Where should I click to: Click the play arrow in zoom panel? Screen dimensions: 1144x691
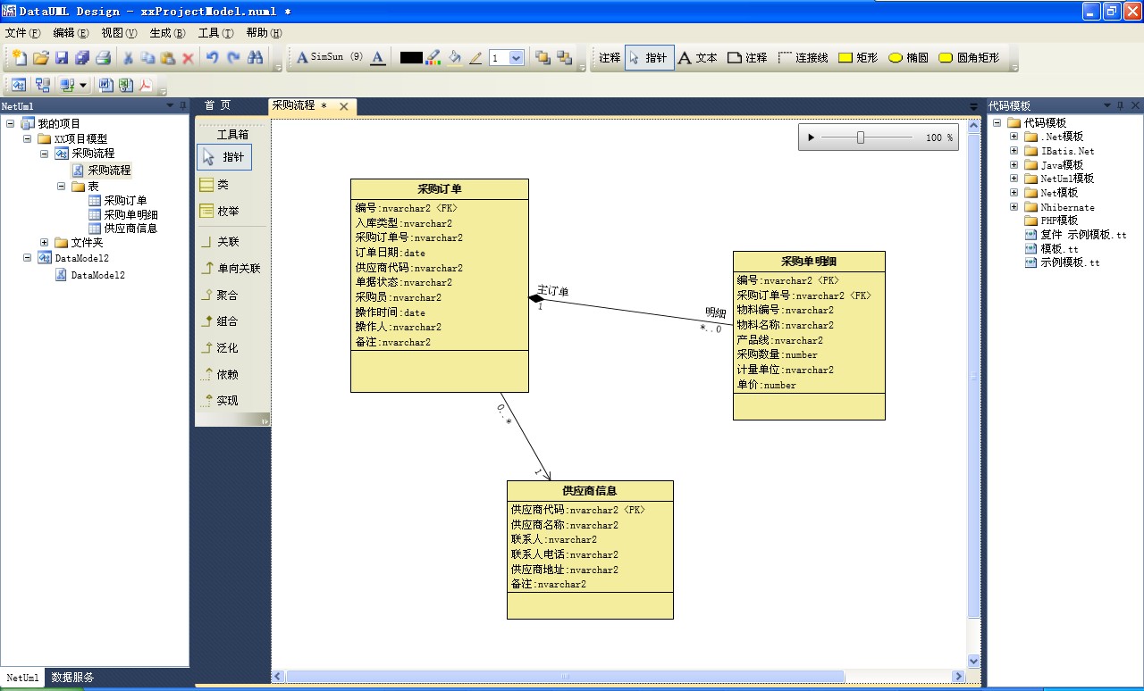[811, 137]
